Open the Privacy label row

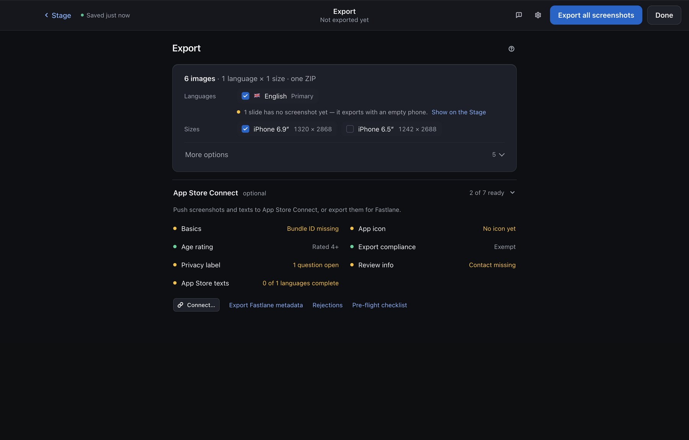tap(256, 265)
